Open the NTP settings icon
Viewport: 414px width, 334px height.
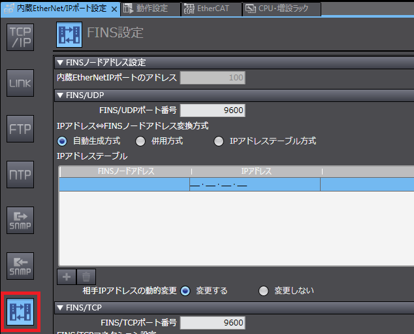coord(20,175)
